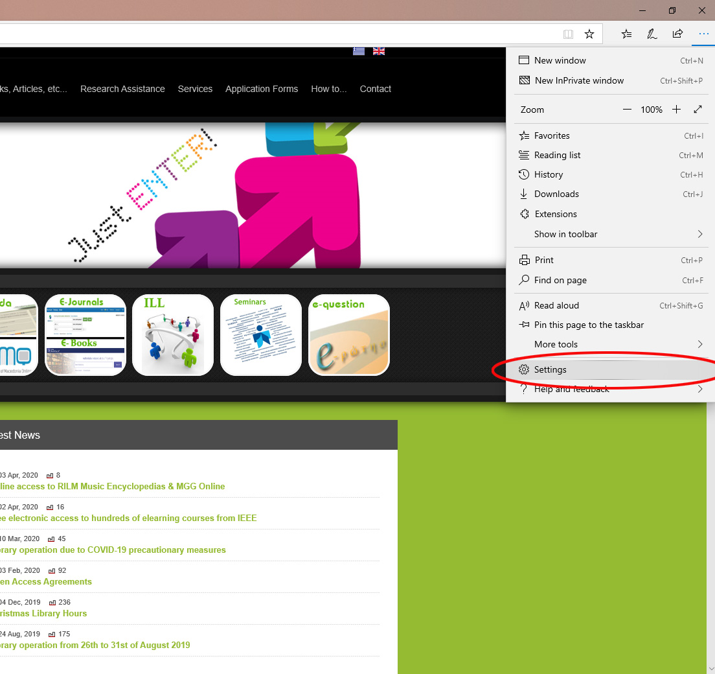Select the Greek flag language icon
Viewport: 715px width, 674px height.
pyautogui.click(x=359, y=51)
